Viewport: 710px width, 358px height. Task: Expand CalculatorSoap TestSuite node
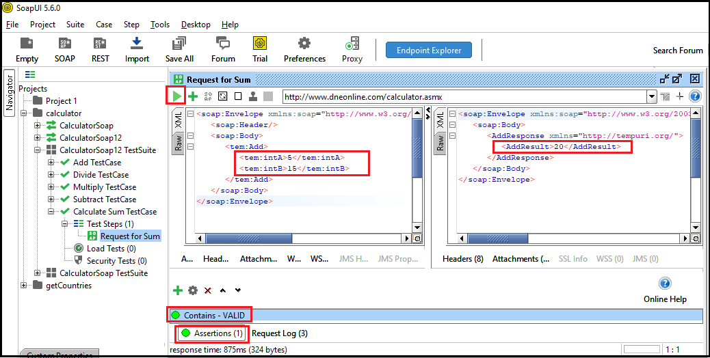37,273
